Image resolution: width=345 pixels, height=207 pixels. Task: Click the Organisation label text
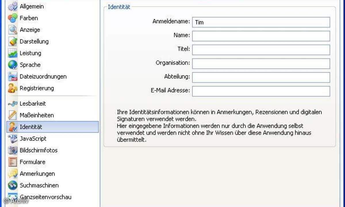click(x=173, y=63)
